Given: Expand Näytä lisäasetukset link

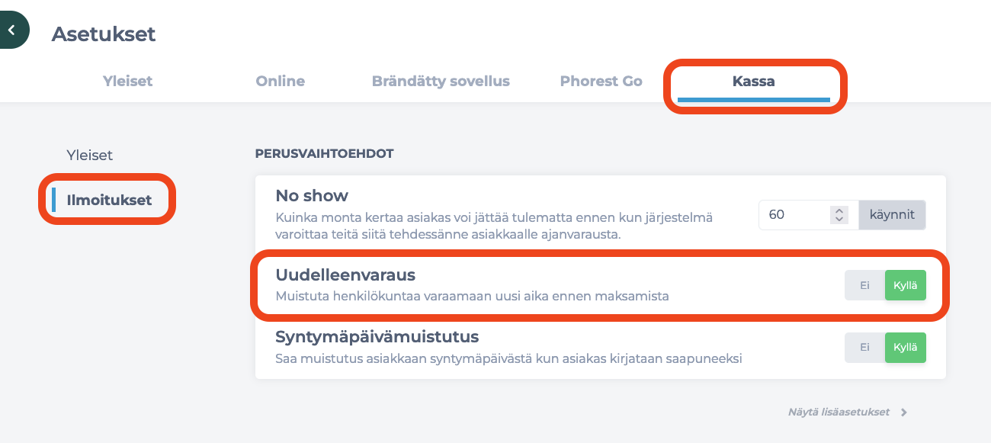Looking at the screenshot, I should tap(839, 413).
